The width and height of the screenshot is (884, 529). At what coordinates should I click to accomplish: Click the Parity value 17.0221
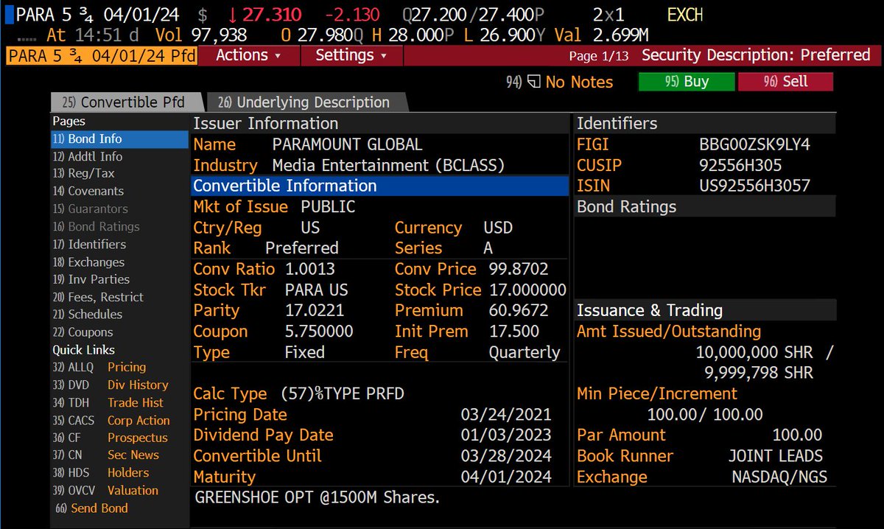[x=315, y=310]
